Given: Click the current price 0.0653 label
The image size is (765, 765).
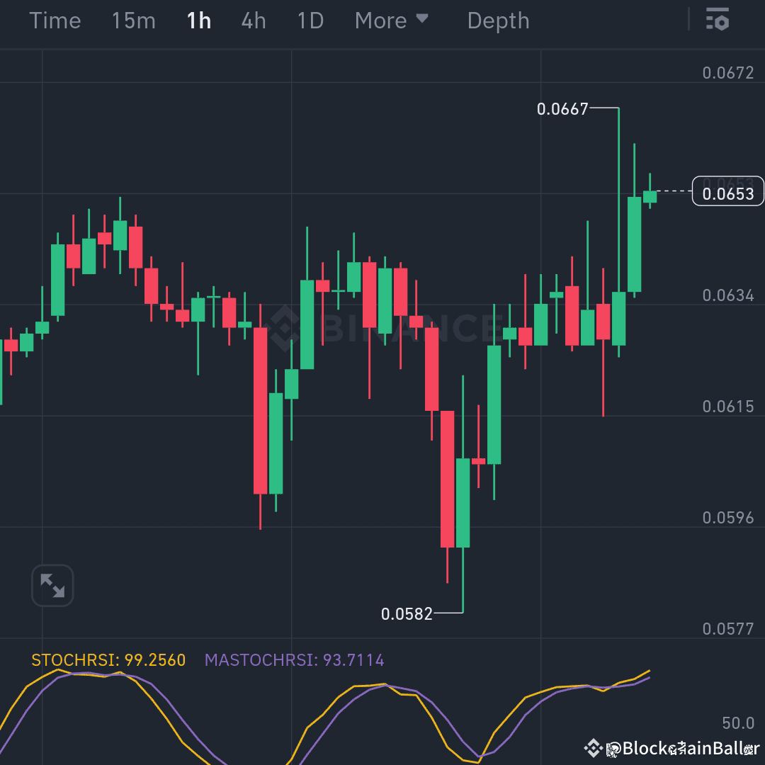Looking at the screenshot, I should 727,191.
